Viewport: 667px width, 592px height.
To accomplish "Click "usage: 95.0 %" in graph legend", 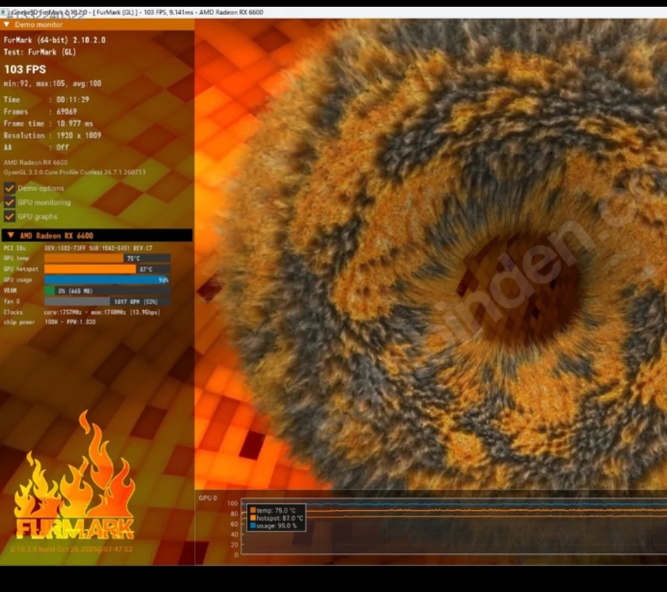I will [277, 526].
